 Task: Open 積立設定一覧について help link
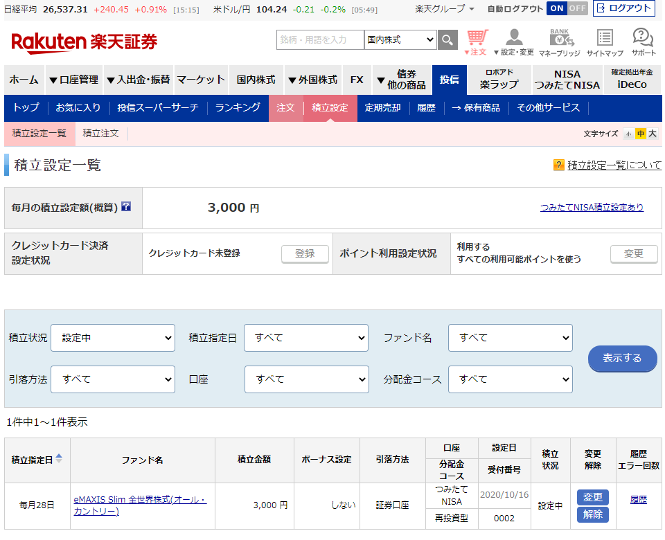[614, 165]
